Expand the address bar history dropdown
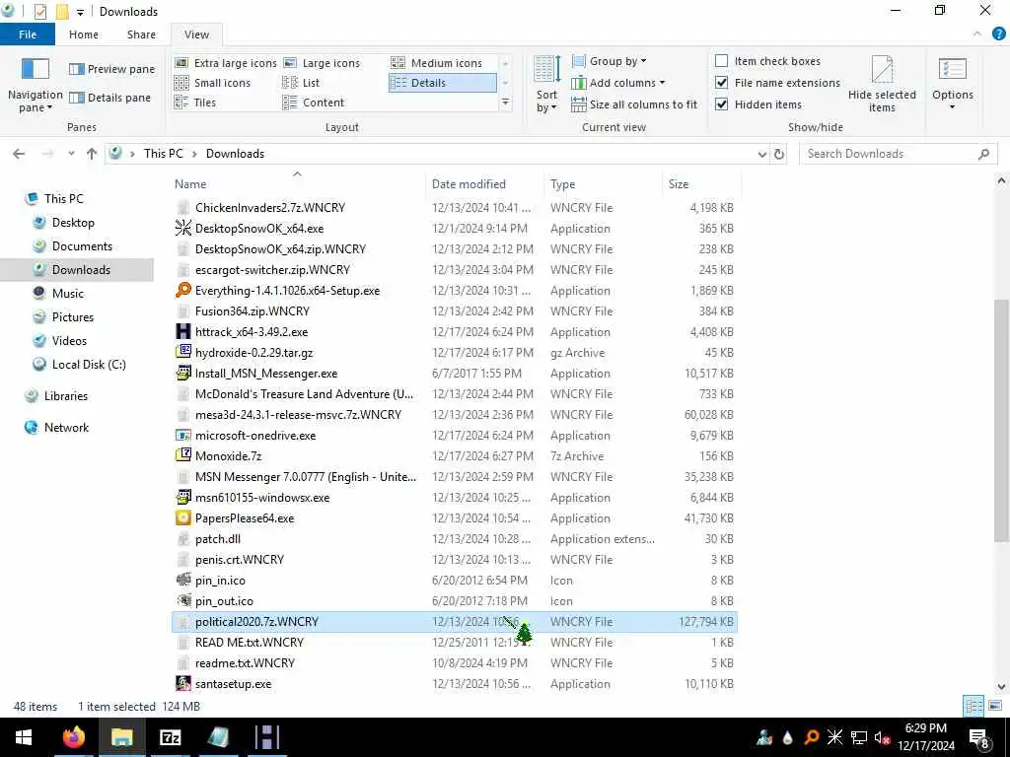The image size is (1010, 757). (762, 154)
